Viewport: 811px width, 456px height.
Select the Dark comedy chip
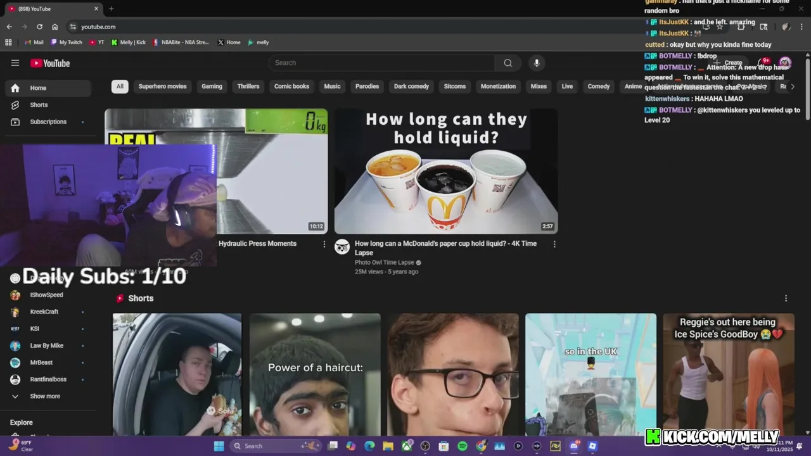point(411,86)
